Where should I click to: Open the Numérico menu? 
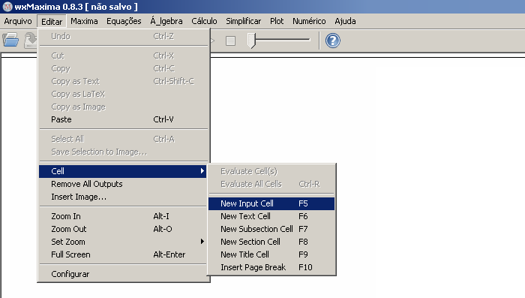309,21
